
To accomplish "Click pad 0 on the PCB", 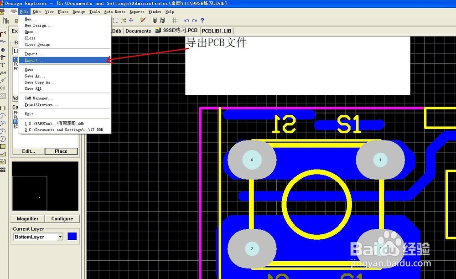I will 252,160.
